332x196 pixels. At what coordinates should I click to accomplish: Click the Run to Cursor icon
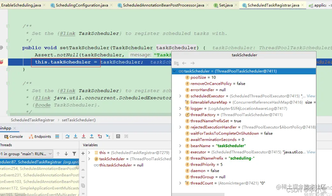click(x=108, y=136)
